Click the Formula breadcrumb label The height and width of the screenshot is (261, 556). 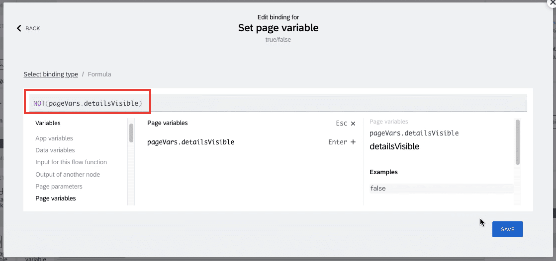pos(99,74)
